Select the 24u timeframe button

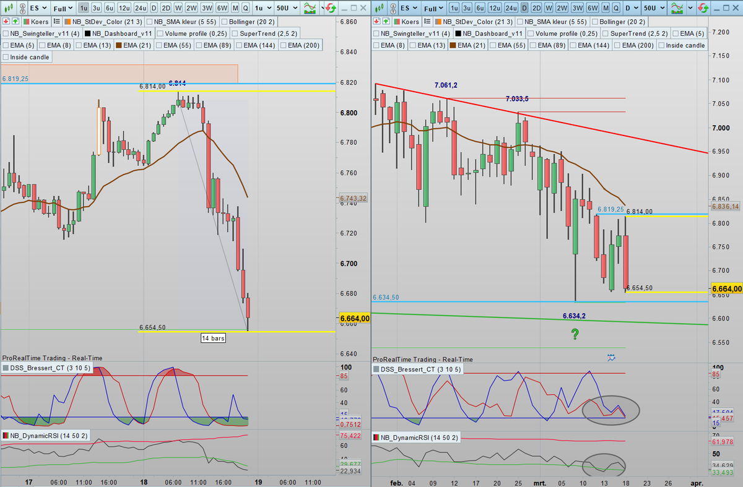point(141,8)
